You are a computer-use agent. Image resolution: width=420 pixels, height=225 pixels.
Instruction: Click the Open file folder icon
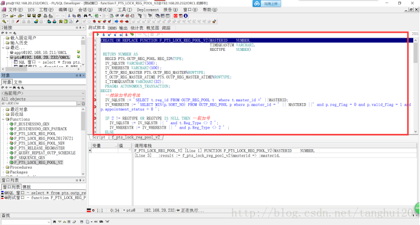pos(13,16)
